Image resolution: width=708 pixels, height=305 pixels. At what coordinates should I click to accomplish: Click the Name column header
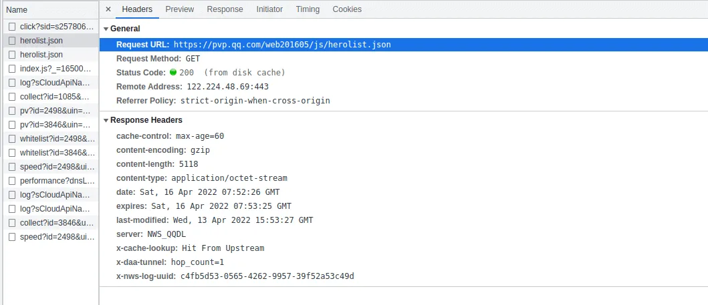(x=17, y=10)
